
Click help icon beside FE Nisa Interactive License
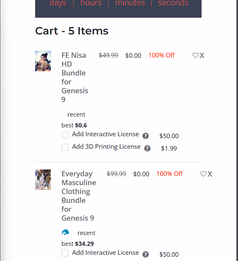146,136
